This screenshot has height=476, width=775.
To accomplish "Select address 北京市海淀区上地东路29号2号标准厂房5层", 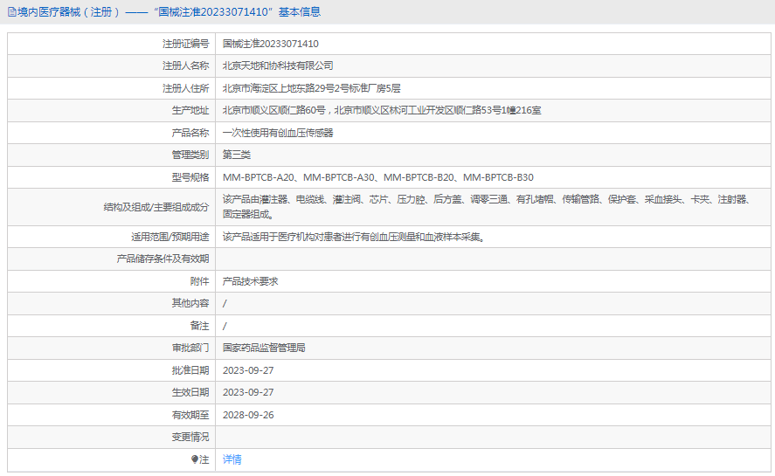I will [x=311, y=88].
